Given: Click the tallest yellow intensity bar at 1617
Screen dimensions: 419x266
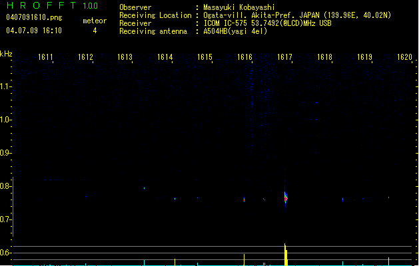Looking at the screenshot, I should tap(286, 255).
